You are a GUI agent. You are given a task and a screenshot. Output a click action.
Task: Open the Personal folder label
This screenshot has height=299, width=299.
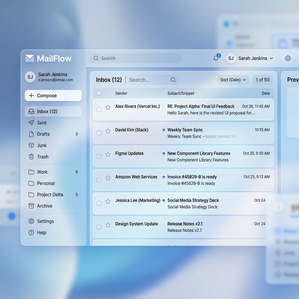point(46,183)
